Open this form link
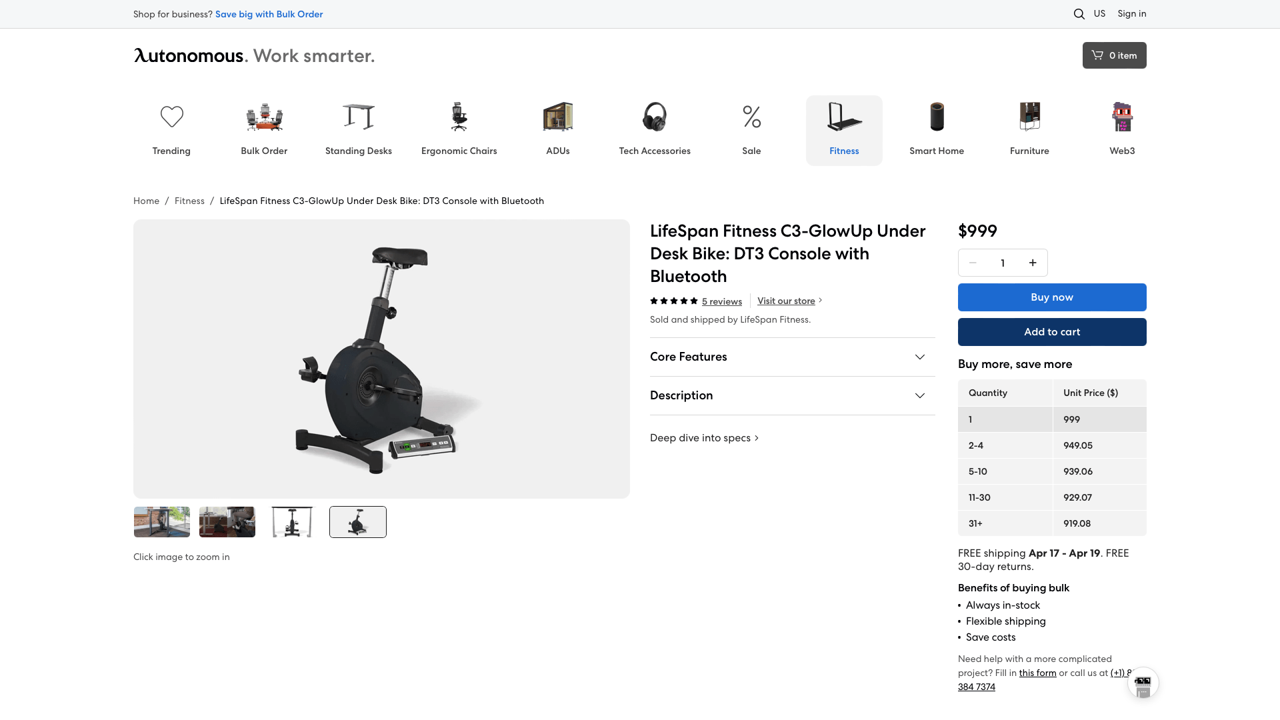Screen dimensions: 1280x720 (1037, 673)
